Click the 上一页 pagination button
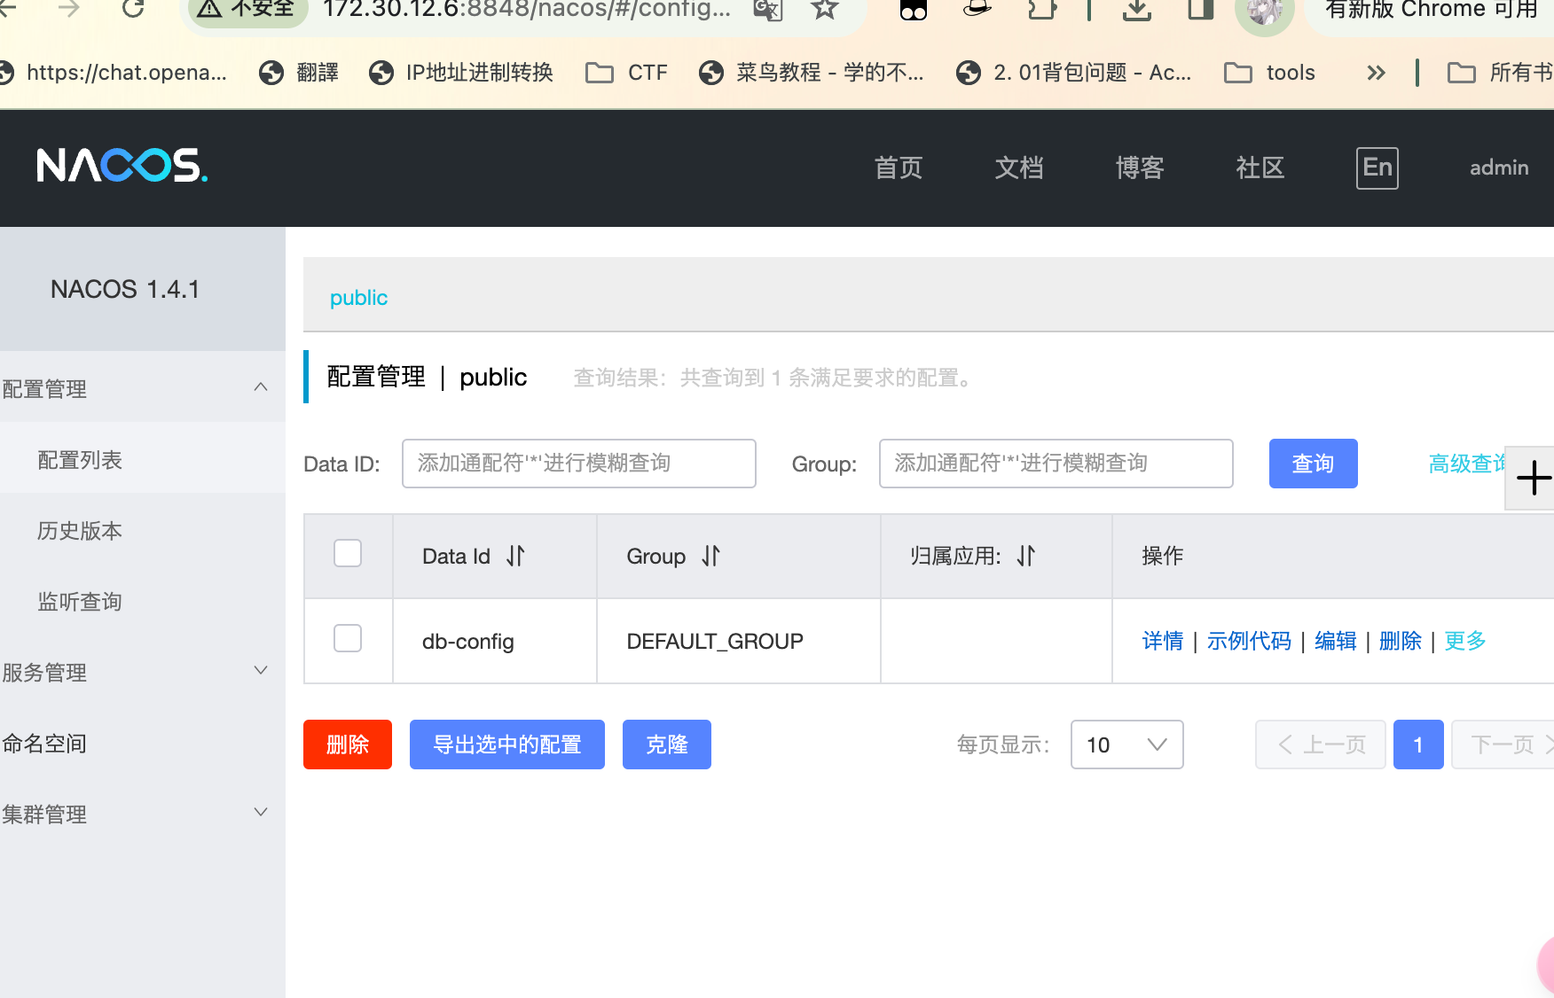Screen dimensions: 1554x998 point(1320,745)
